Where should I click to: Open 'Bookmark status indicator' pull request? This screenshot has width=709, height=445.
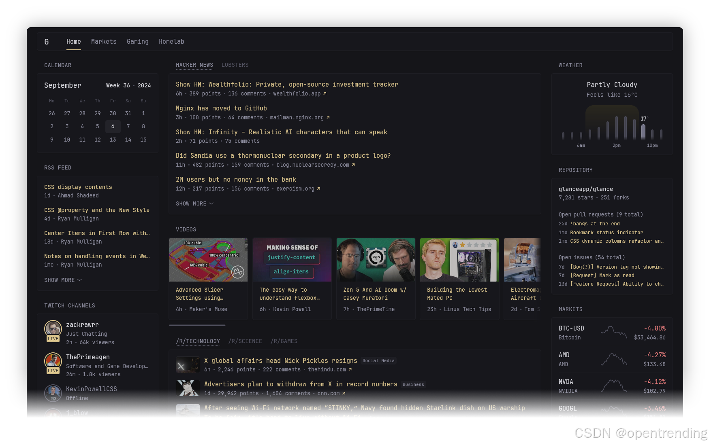point(606,233)
